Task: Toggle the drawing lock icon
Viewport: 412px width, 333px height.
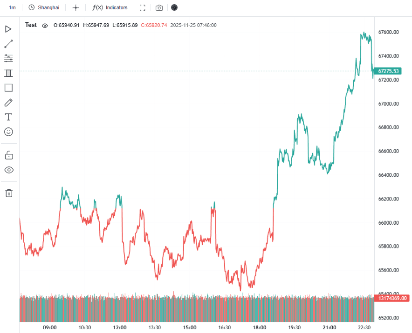Action: (8, 155)
